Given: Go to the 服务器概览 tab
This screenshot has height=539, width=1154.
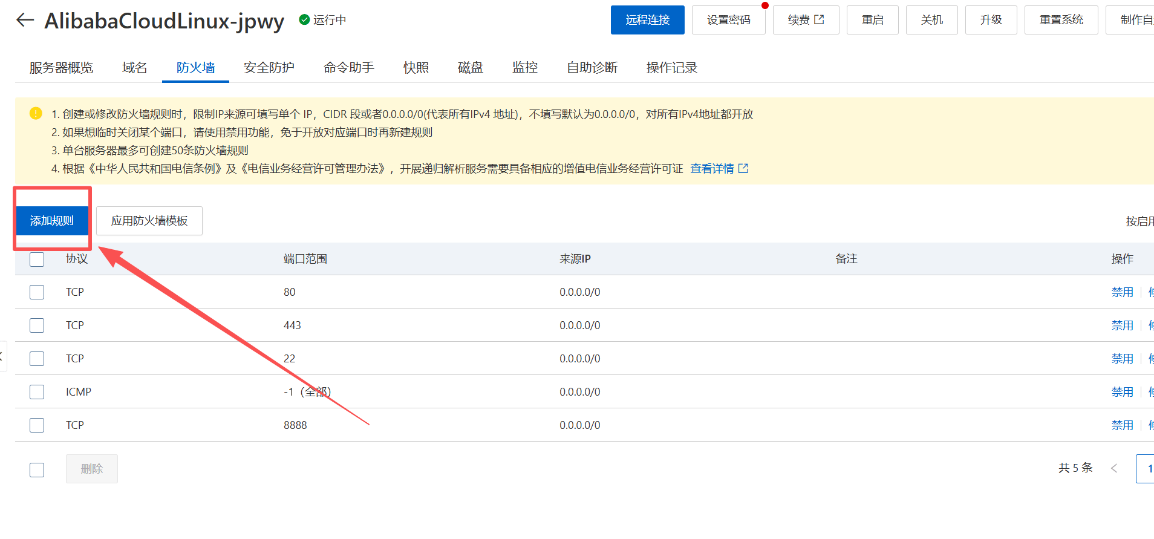Looking at the screenshot, I should [x=61, y=68].
